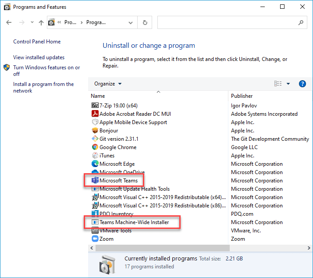Click the Programs and Features title bar icon
The width and height of the screenshot is (313, 278).
[7, 7]
